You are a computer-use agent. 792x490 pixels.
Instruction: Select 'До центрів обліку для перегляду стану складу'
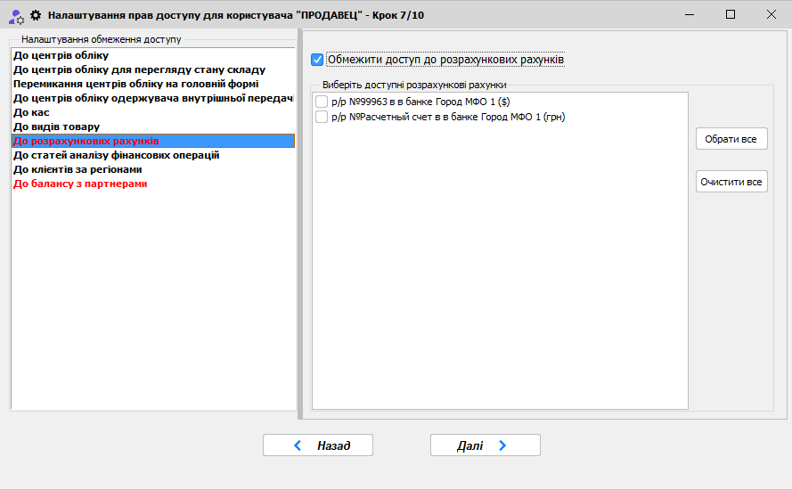click(x=139, y=69)
